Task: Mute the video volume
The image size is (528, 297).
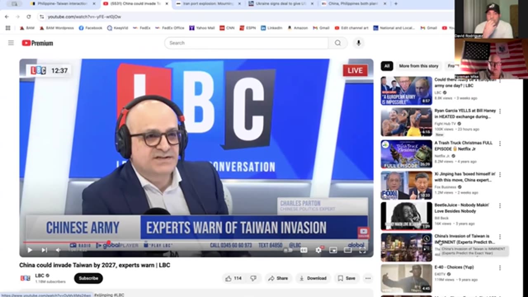Action: pyautogui.click(x=58, y=250)
